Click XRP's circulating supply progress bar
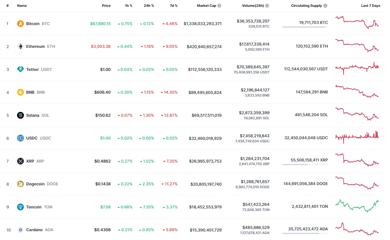 [305, 165]
